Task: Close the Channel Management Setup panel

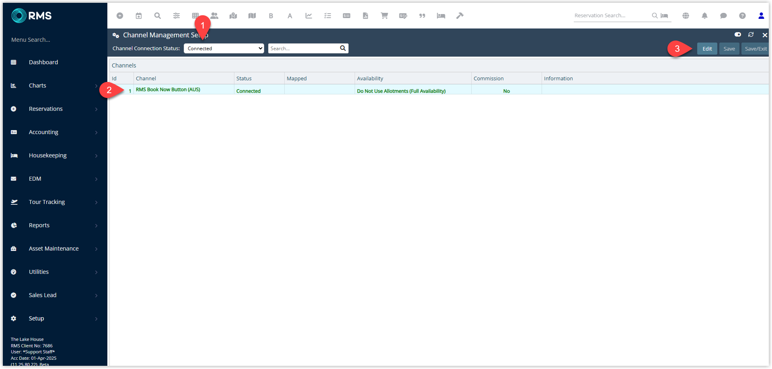Action: [765, 35]
